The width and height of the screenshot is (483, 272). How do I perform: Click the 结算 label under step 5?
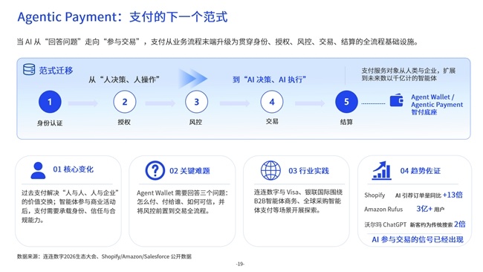coord(346,122)
